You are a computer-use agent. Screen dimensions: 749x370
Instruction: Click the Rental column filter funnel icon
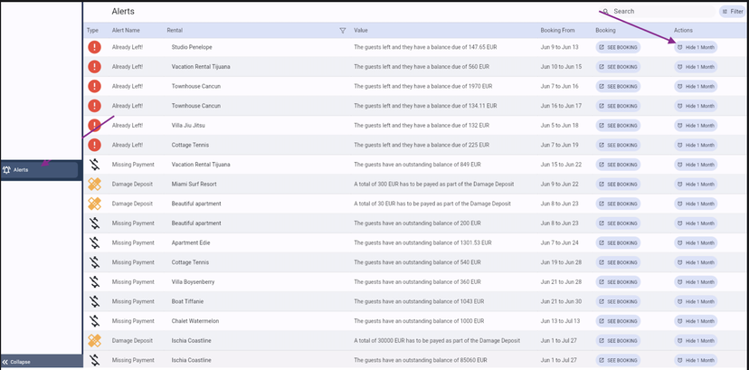(x=342, y=31)
